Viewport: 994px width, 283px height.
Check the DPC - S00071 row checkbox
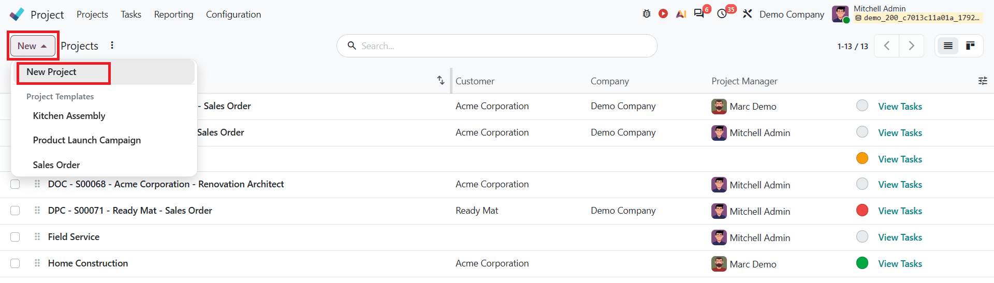15,211
